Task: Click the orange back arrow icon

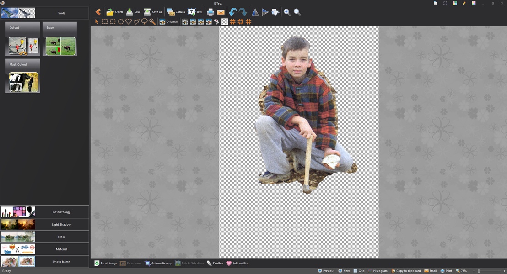Action: (98, 12)
